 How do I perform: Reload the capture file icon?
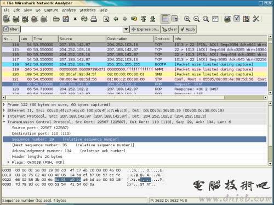click(x=84, y=19)
